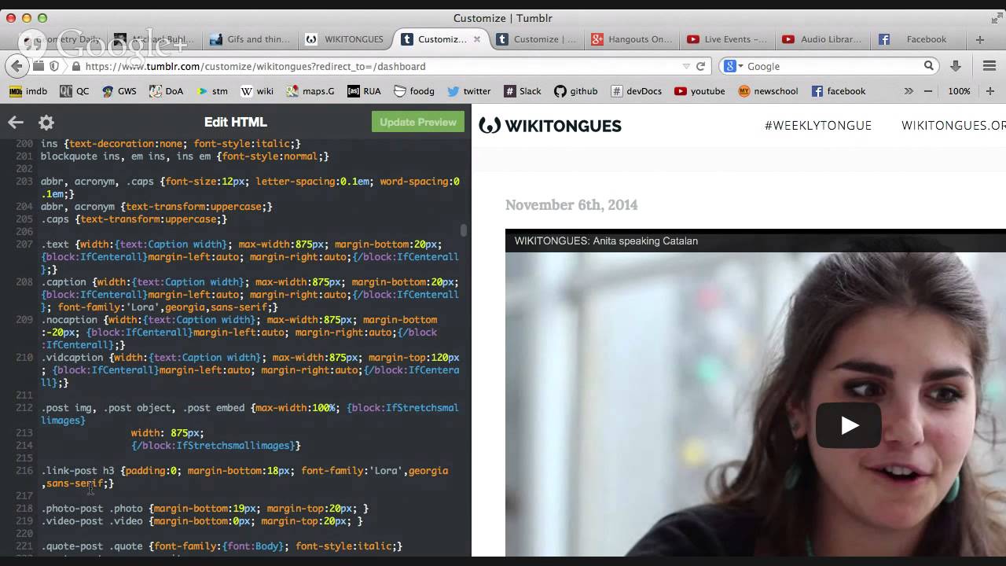Play the Anita speaking Catalan video

click(x=849, y=425)
